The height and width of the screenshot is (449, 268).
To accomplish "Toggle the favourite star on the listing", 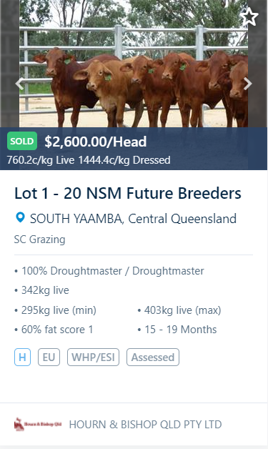I will point(249,17).
